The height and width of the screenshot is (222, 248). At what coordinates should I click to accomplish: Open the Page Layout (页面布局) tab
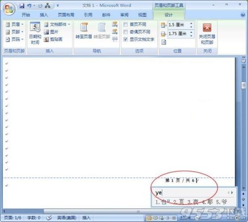coord(66,15)
